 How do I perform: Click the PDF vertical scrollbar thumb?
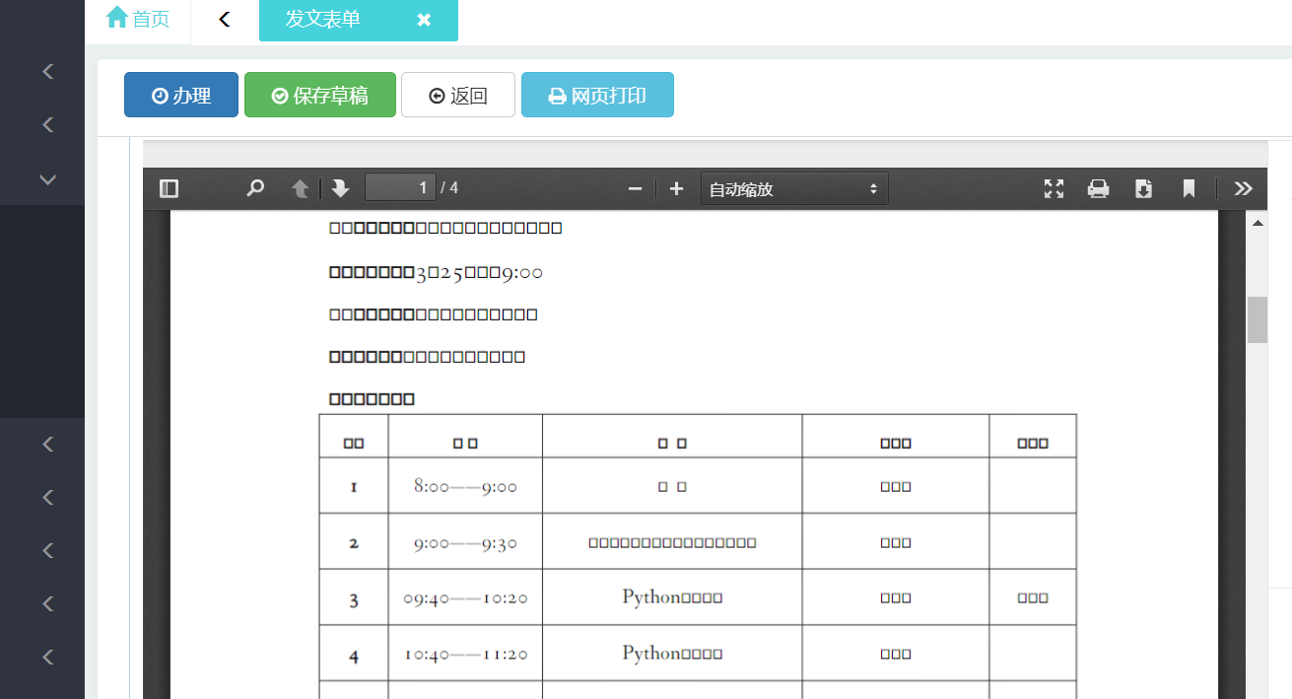pyautogui.click(x=1258, y=319)
